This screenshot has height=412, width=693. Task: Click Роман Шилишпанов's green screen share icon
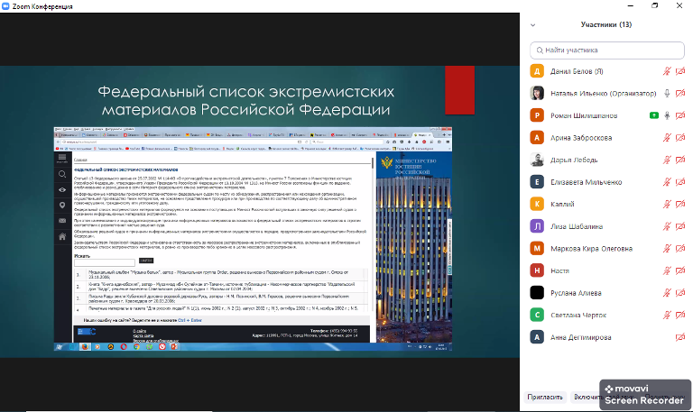coord(653,115)
